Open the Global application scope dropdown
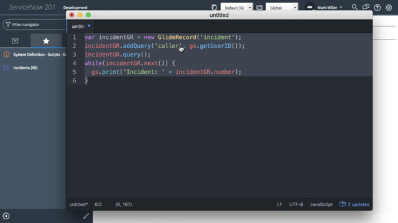 click(x=282, y=7)
